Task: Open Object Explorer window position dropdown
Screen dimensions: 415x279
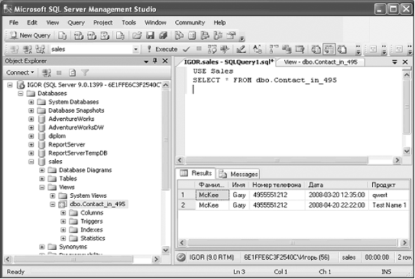Action: pos(146,61)
